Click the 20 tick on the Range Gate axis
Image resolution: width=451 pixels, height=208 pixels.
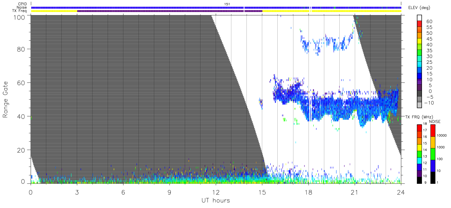(22, 150)
